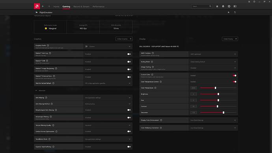Adjust the Color Temperature slider

[x=218, y=88]
